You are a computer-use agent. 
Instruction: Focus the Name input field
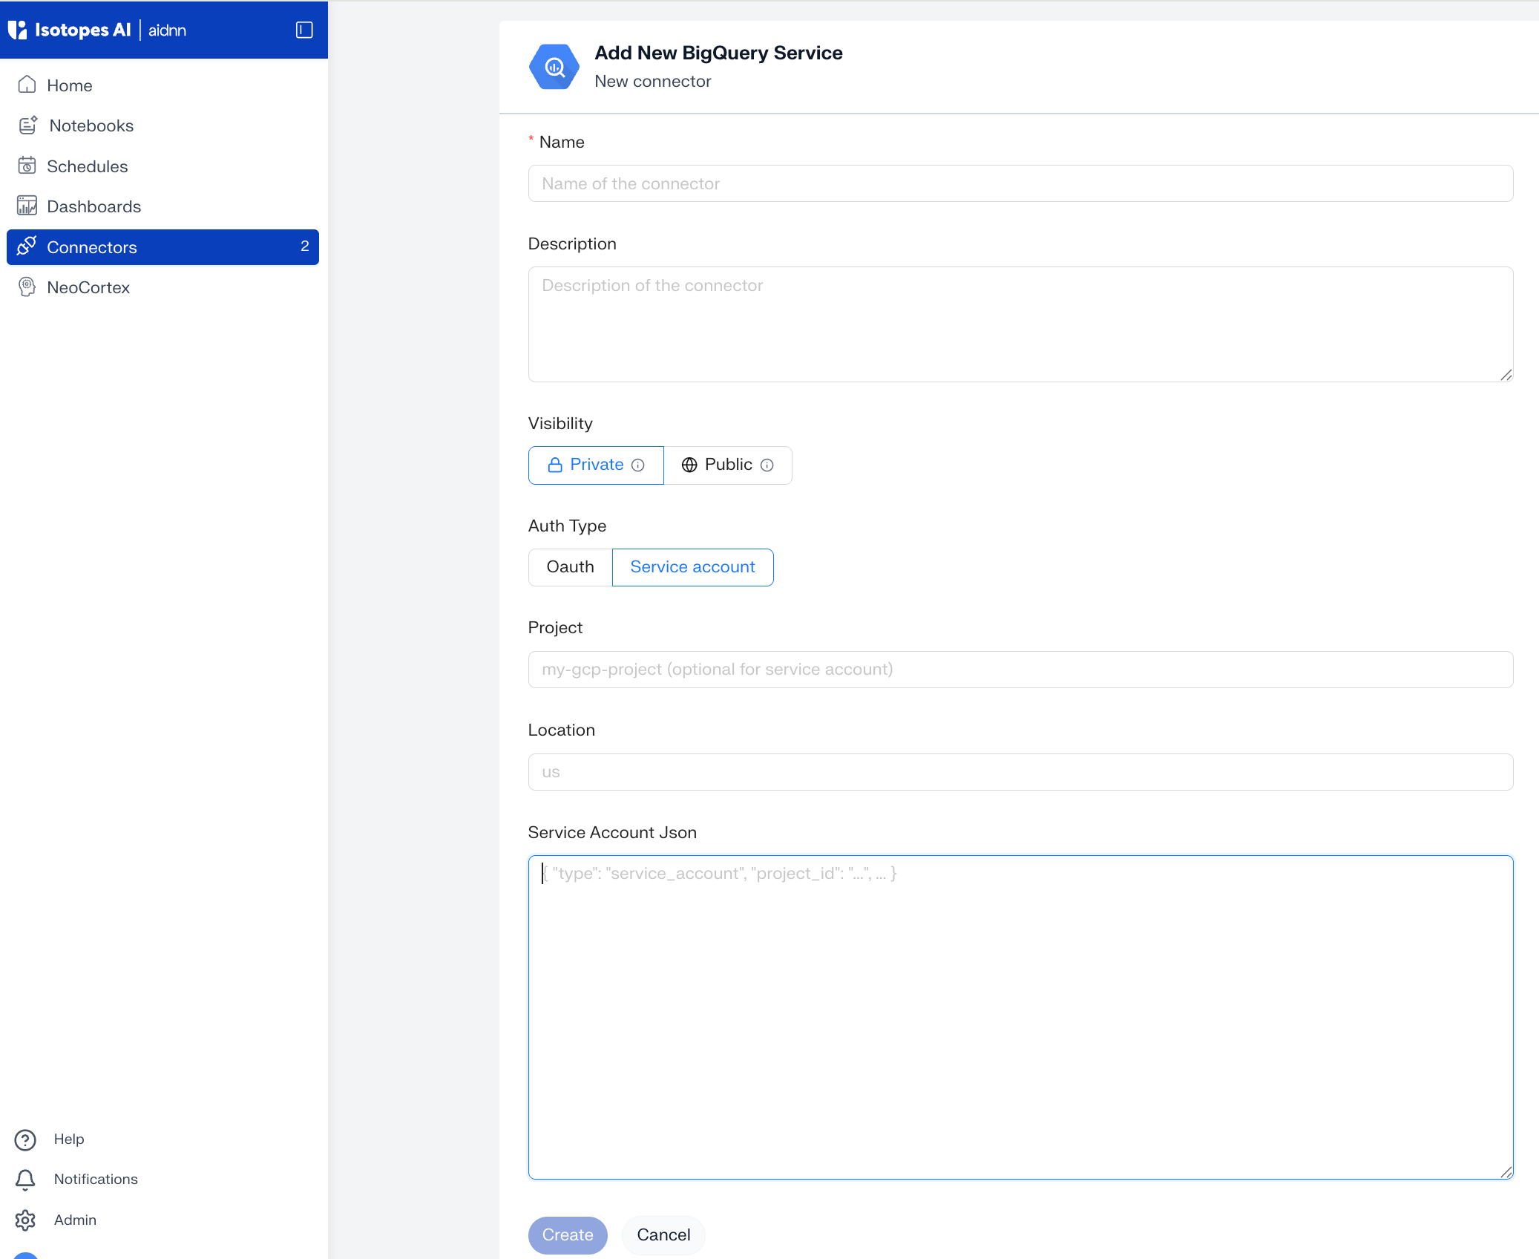[1020, 183]
